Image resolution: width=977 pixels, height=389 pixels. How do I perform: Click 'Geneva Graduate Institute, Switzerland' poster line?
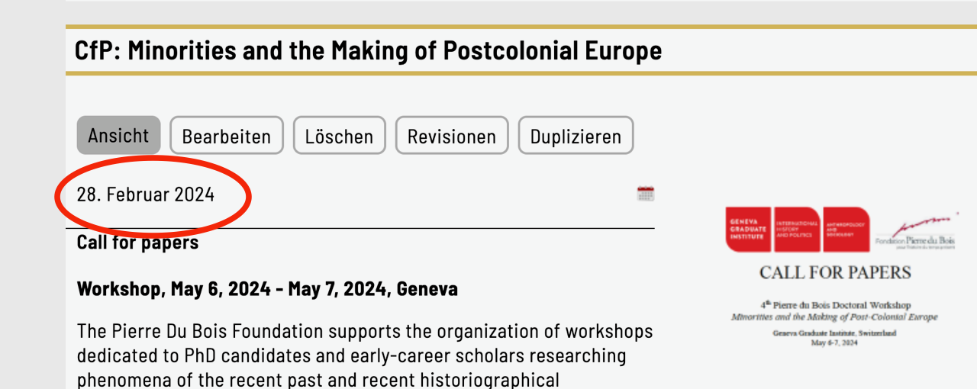click(x=834, y=333)
